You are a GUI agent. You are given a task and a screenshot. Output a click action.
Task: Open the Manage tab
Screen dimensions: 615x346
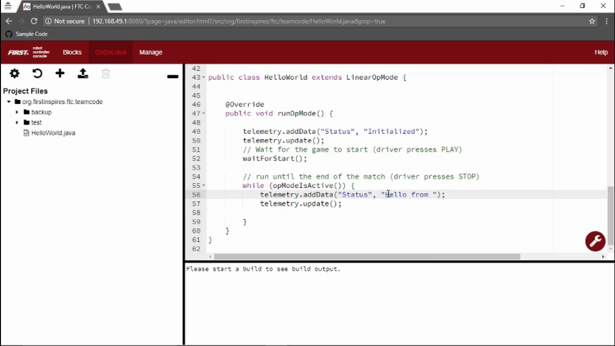151,52
